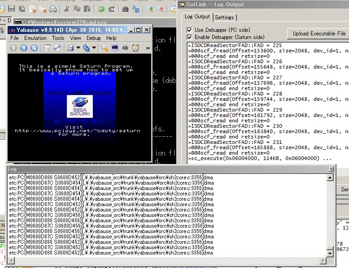The height and width of the screenshot is (268, 349).
Task: Click the scissors Cut icon in editor toolbar
Action: coord(66,9)
